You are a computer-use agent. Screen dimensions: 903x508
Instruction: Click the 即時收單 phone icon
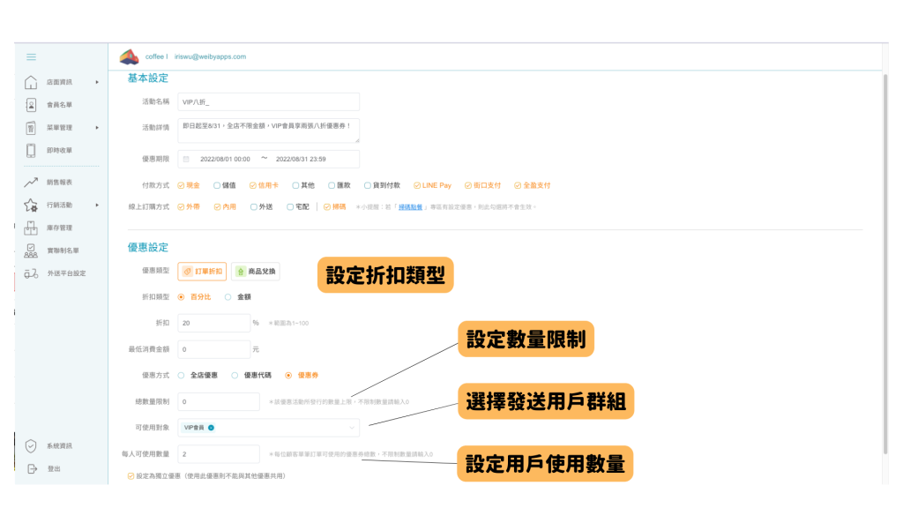(x=31, y=150)
